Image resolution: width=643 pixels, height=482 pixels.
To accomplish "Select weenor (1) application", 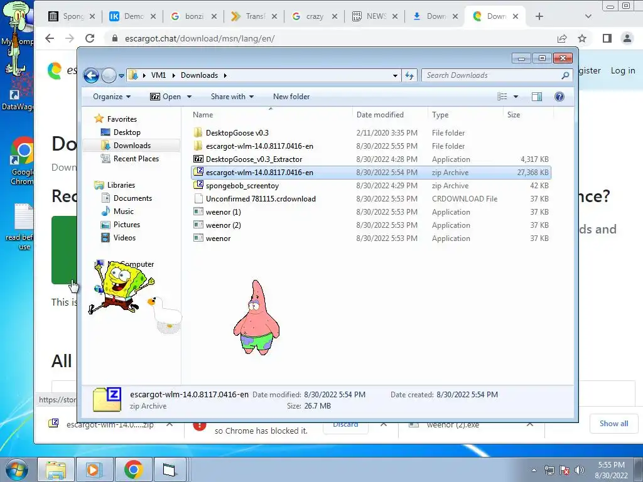I will 371,212.
